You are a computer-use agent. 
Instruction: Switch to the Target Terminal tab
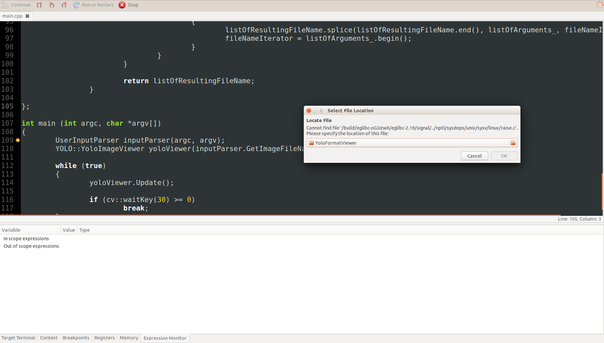(18, 338)
